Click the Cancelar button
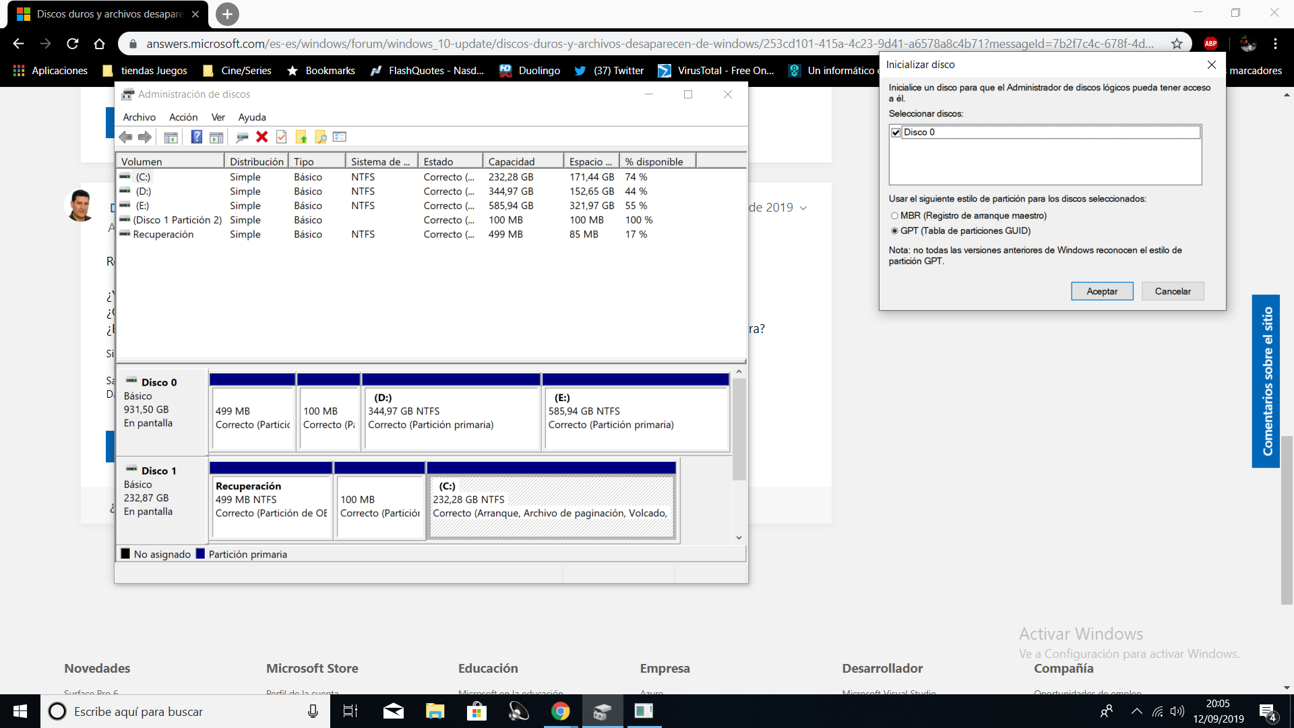This screenshot has height=728, width=1294. point(1172,291)
